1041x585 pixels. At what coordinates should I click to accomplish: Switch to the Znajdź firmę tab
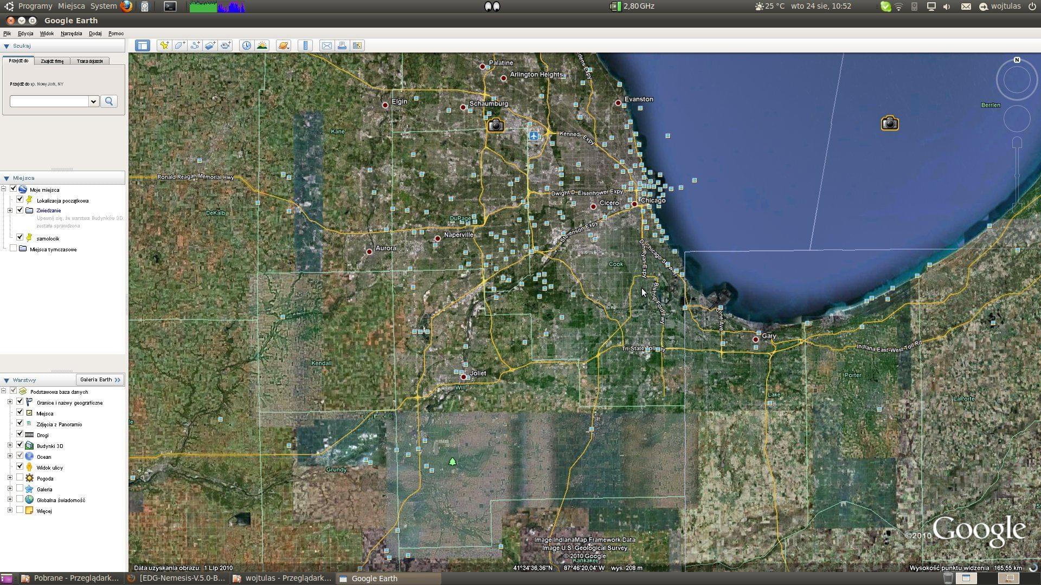click(x=52, y=61)
